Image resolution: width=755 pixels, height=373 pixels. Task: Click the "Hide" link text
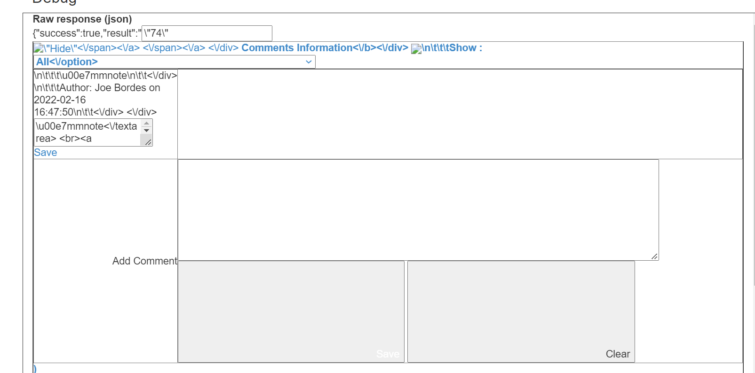tap(61, 48)
